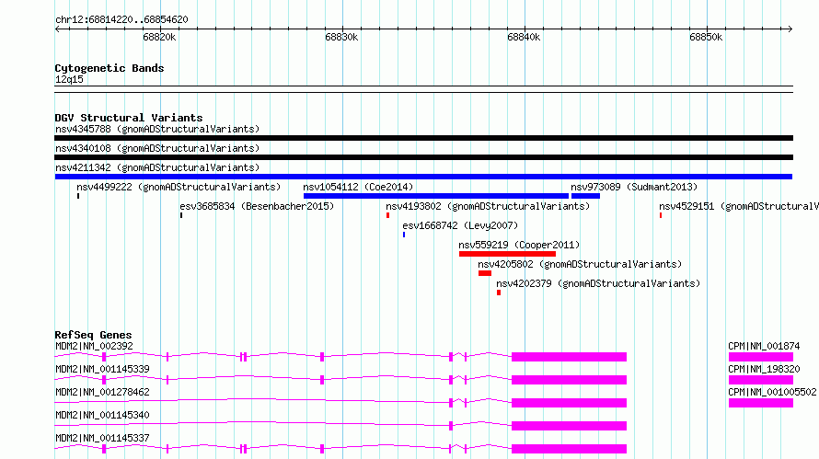Select the black bar under nsv4340108
Screen dimensions: 819x459
pos(423,157)
